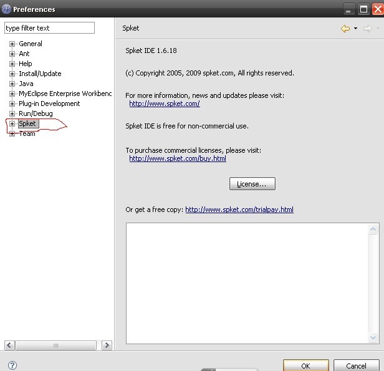384x371 pixels.
Task: Select Install/Update in preferences tree
Action: 40,74
